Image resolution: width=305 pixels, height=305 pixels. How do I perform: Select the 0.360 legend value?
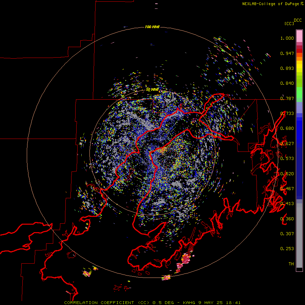[287, 219]
